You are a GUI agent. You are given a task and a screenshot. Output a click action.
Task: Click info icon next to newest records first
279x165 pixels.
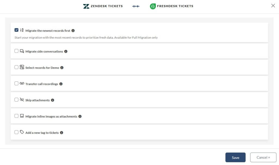point(73,31)
